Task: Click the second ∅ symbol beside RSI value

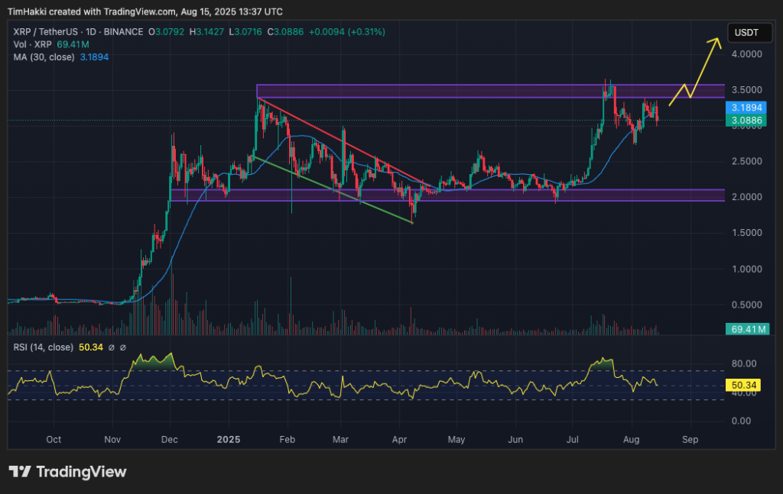Action: (x=122, y=347)
